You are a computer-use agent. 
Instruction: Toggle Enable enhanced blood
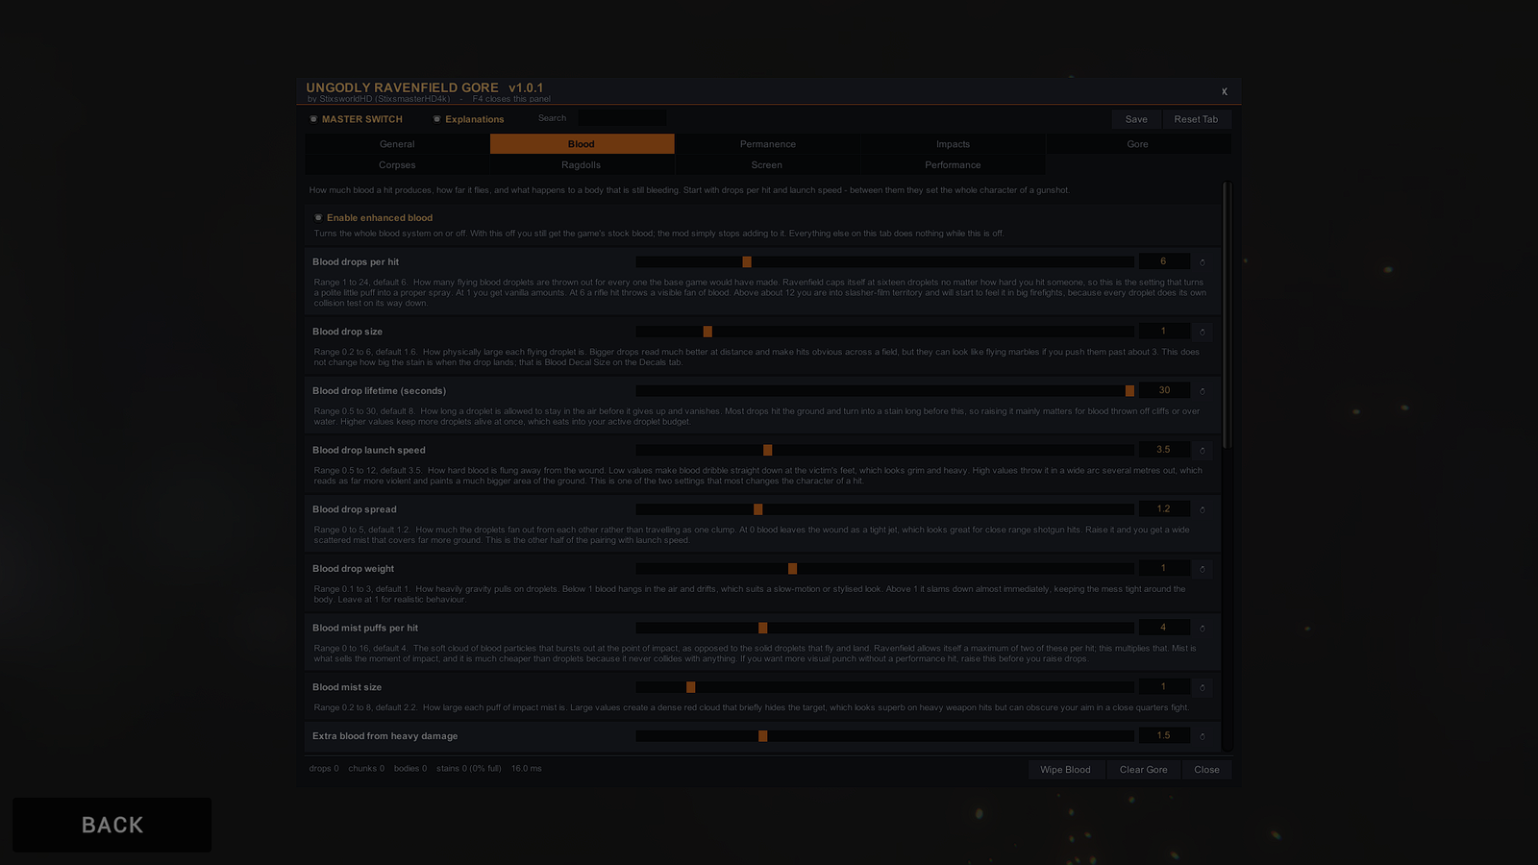tap(374, 218)
